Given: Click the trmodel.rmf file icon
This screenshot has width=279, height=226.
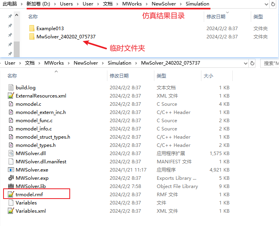Looking at the screenshot, I should (x=11, y=195).
